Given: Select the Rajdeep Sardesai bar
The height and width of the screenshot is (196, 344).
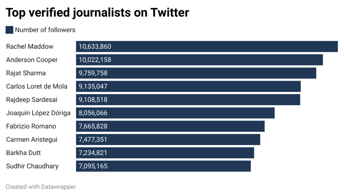Looking at the screenshot, I should click(x=188, y=100).
